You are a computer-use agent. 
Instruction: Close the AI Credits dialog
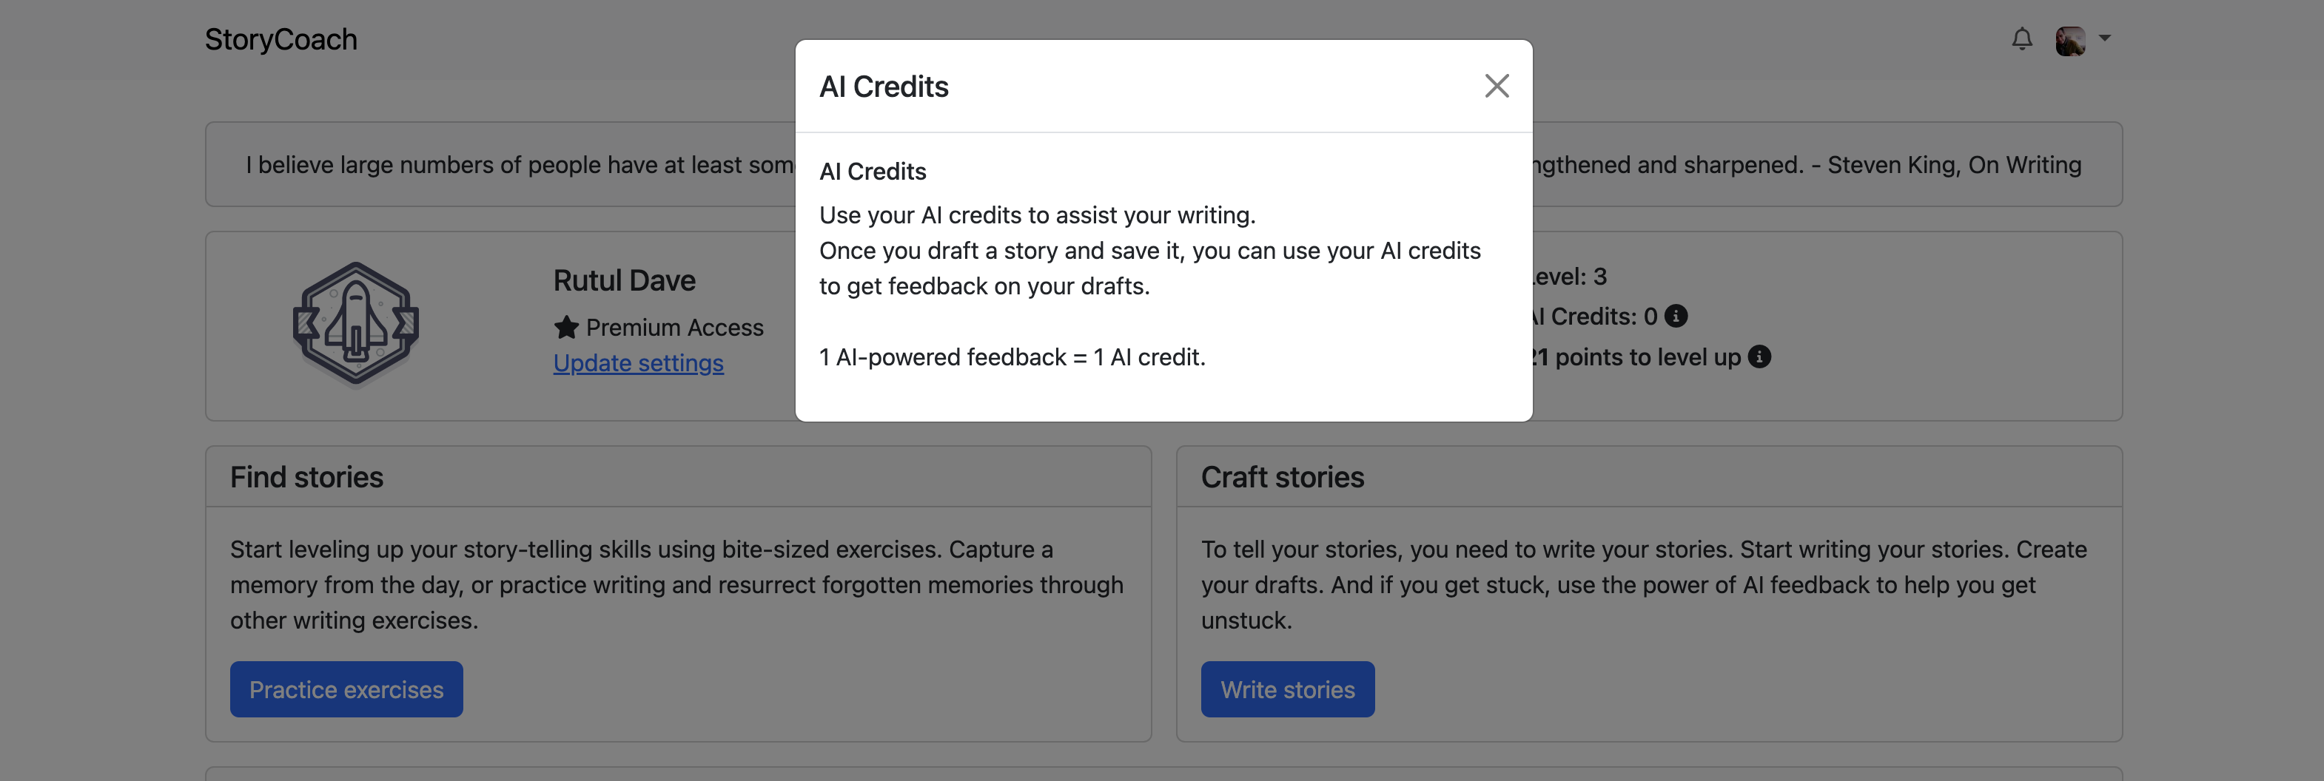click(1497, 86)
